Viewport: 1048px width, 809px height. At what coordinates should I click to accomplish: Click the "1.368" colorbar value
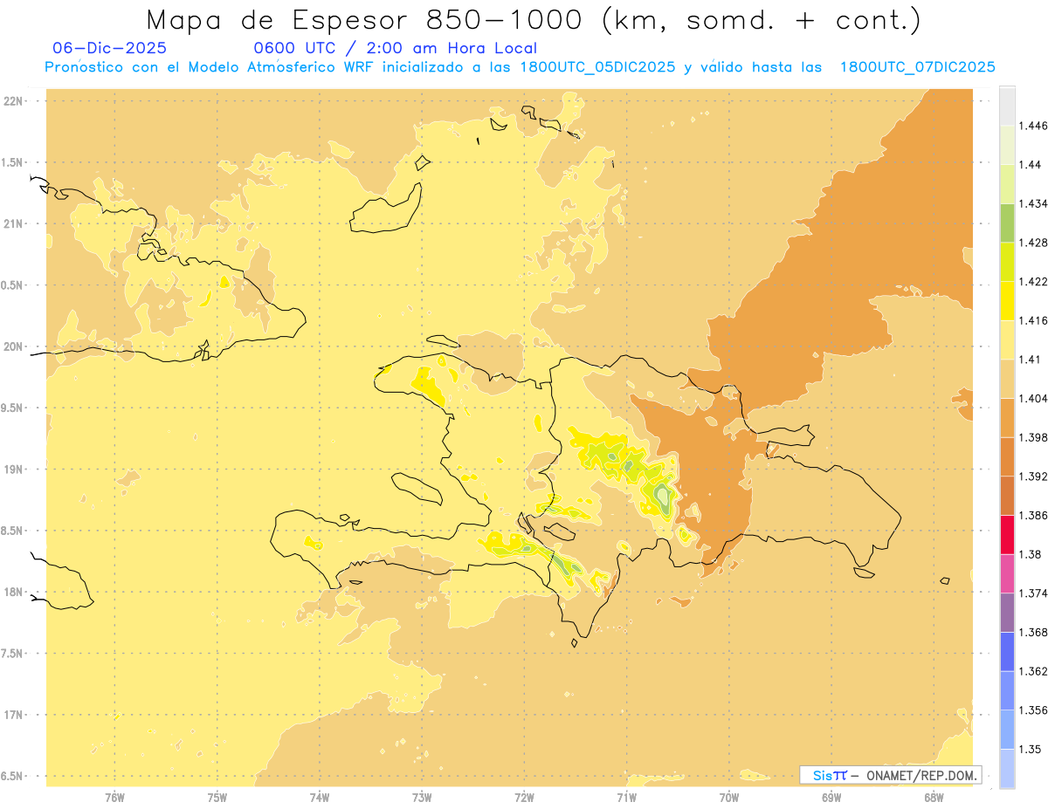[x=1035, y=632]
